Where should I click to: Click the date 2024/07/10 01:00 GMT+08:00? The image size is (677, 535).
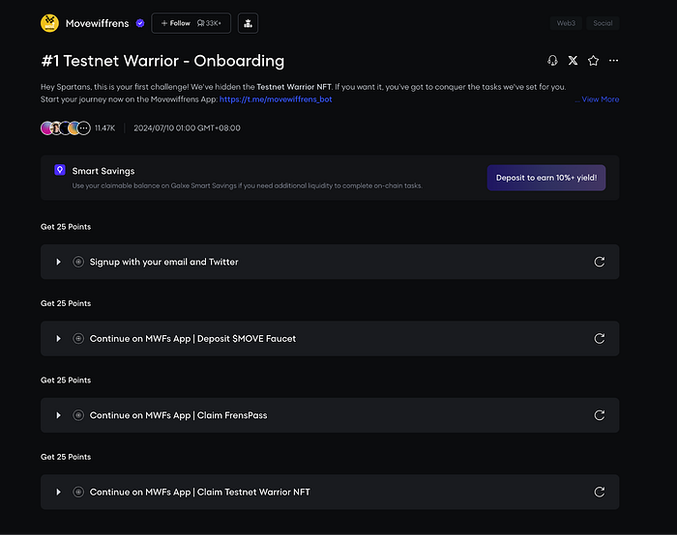pyautogui.click(x=187, y=128)
